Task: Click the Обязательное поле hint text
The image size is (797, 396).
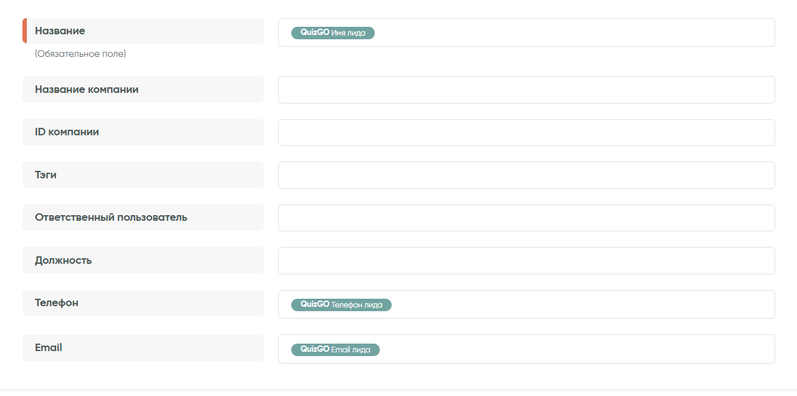Action: (x=80, y=54)
